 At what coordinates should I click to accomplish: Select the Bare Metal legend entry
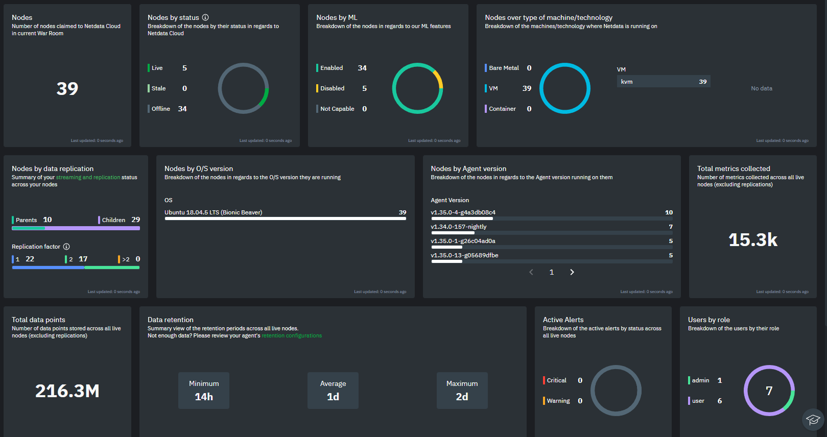[x=508, y=68]
